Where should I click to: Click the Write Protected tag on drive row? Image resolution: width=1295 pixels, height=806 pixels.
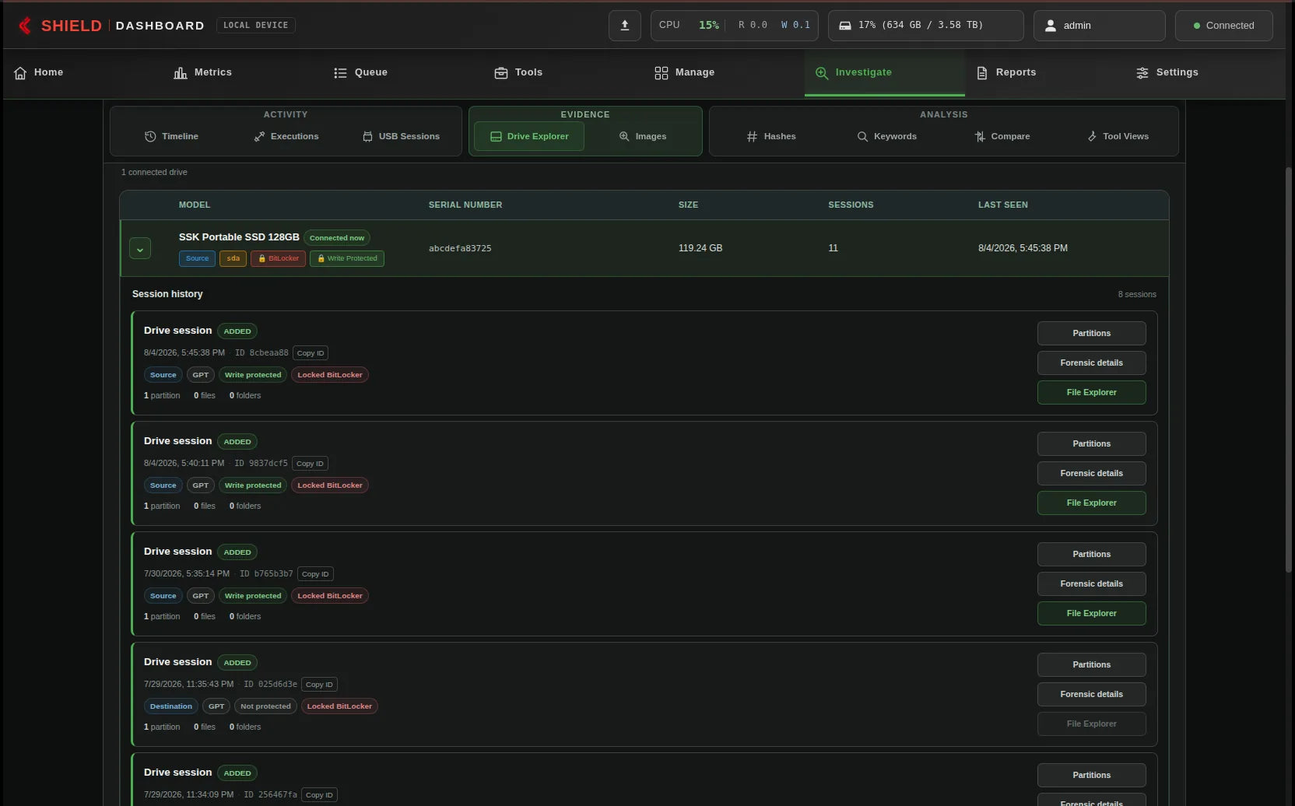pos(347,258)
